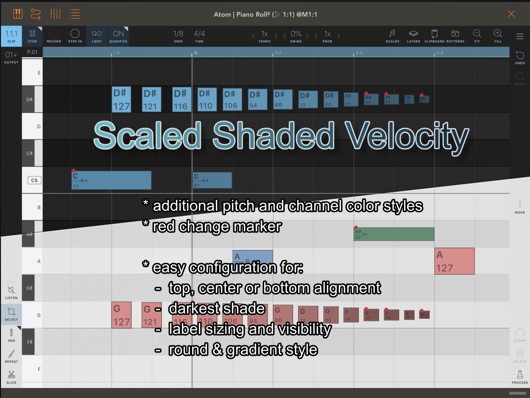530x398 pixels.
Task: Toggle Loop mode
Action: tap(97, 36)
